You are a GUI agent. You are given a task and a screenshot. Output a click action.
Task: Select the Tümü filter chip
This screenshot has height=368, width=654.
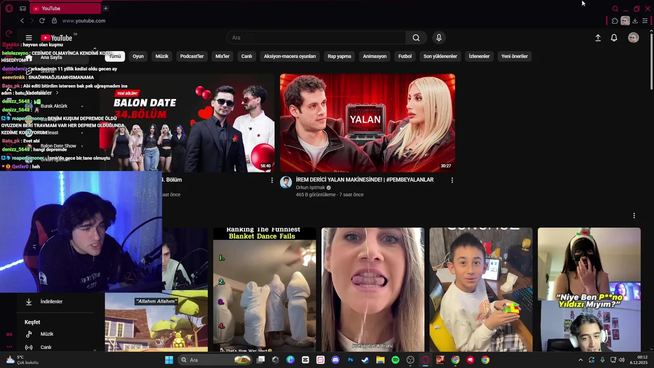pos(115,56)
